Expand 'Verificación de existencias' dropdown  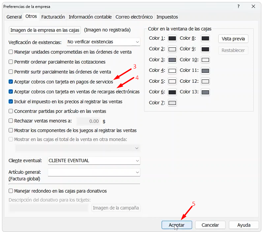point(137,42)
